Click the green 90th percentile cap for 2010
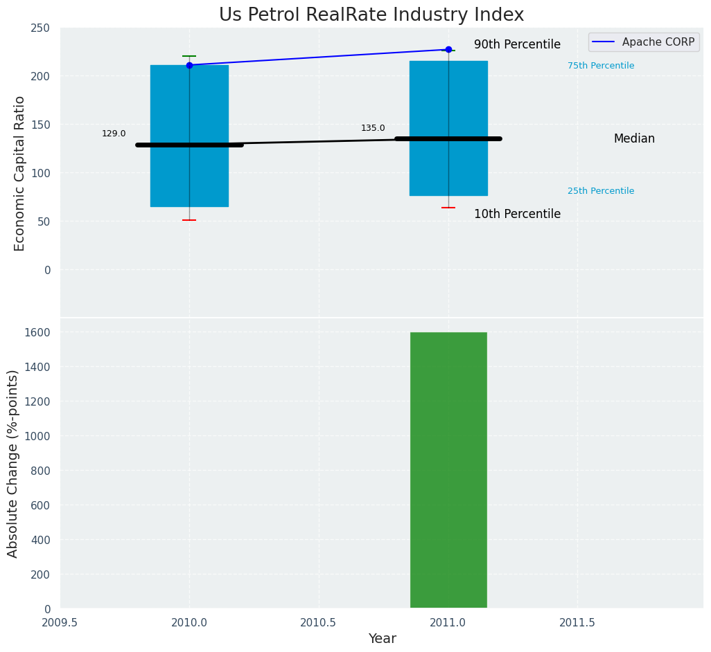The width and height of the screenshot is (711, 652). (189, 56)
